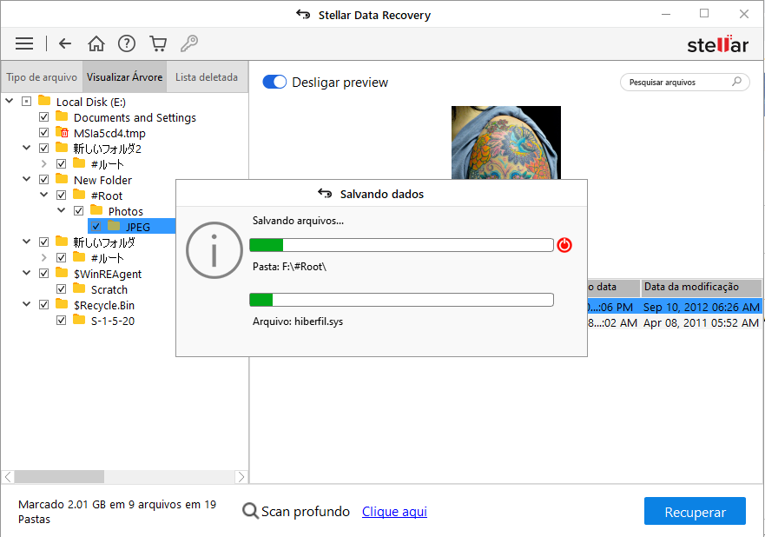Collapse the $Recycle.Bin node
765x537 pixels.
pyautogui.click(x=27, y=304)
